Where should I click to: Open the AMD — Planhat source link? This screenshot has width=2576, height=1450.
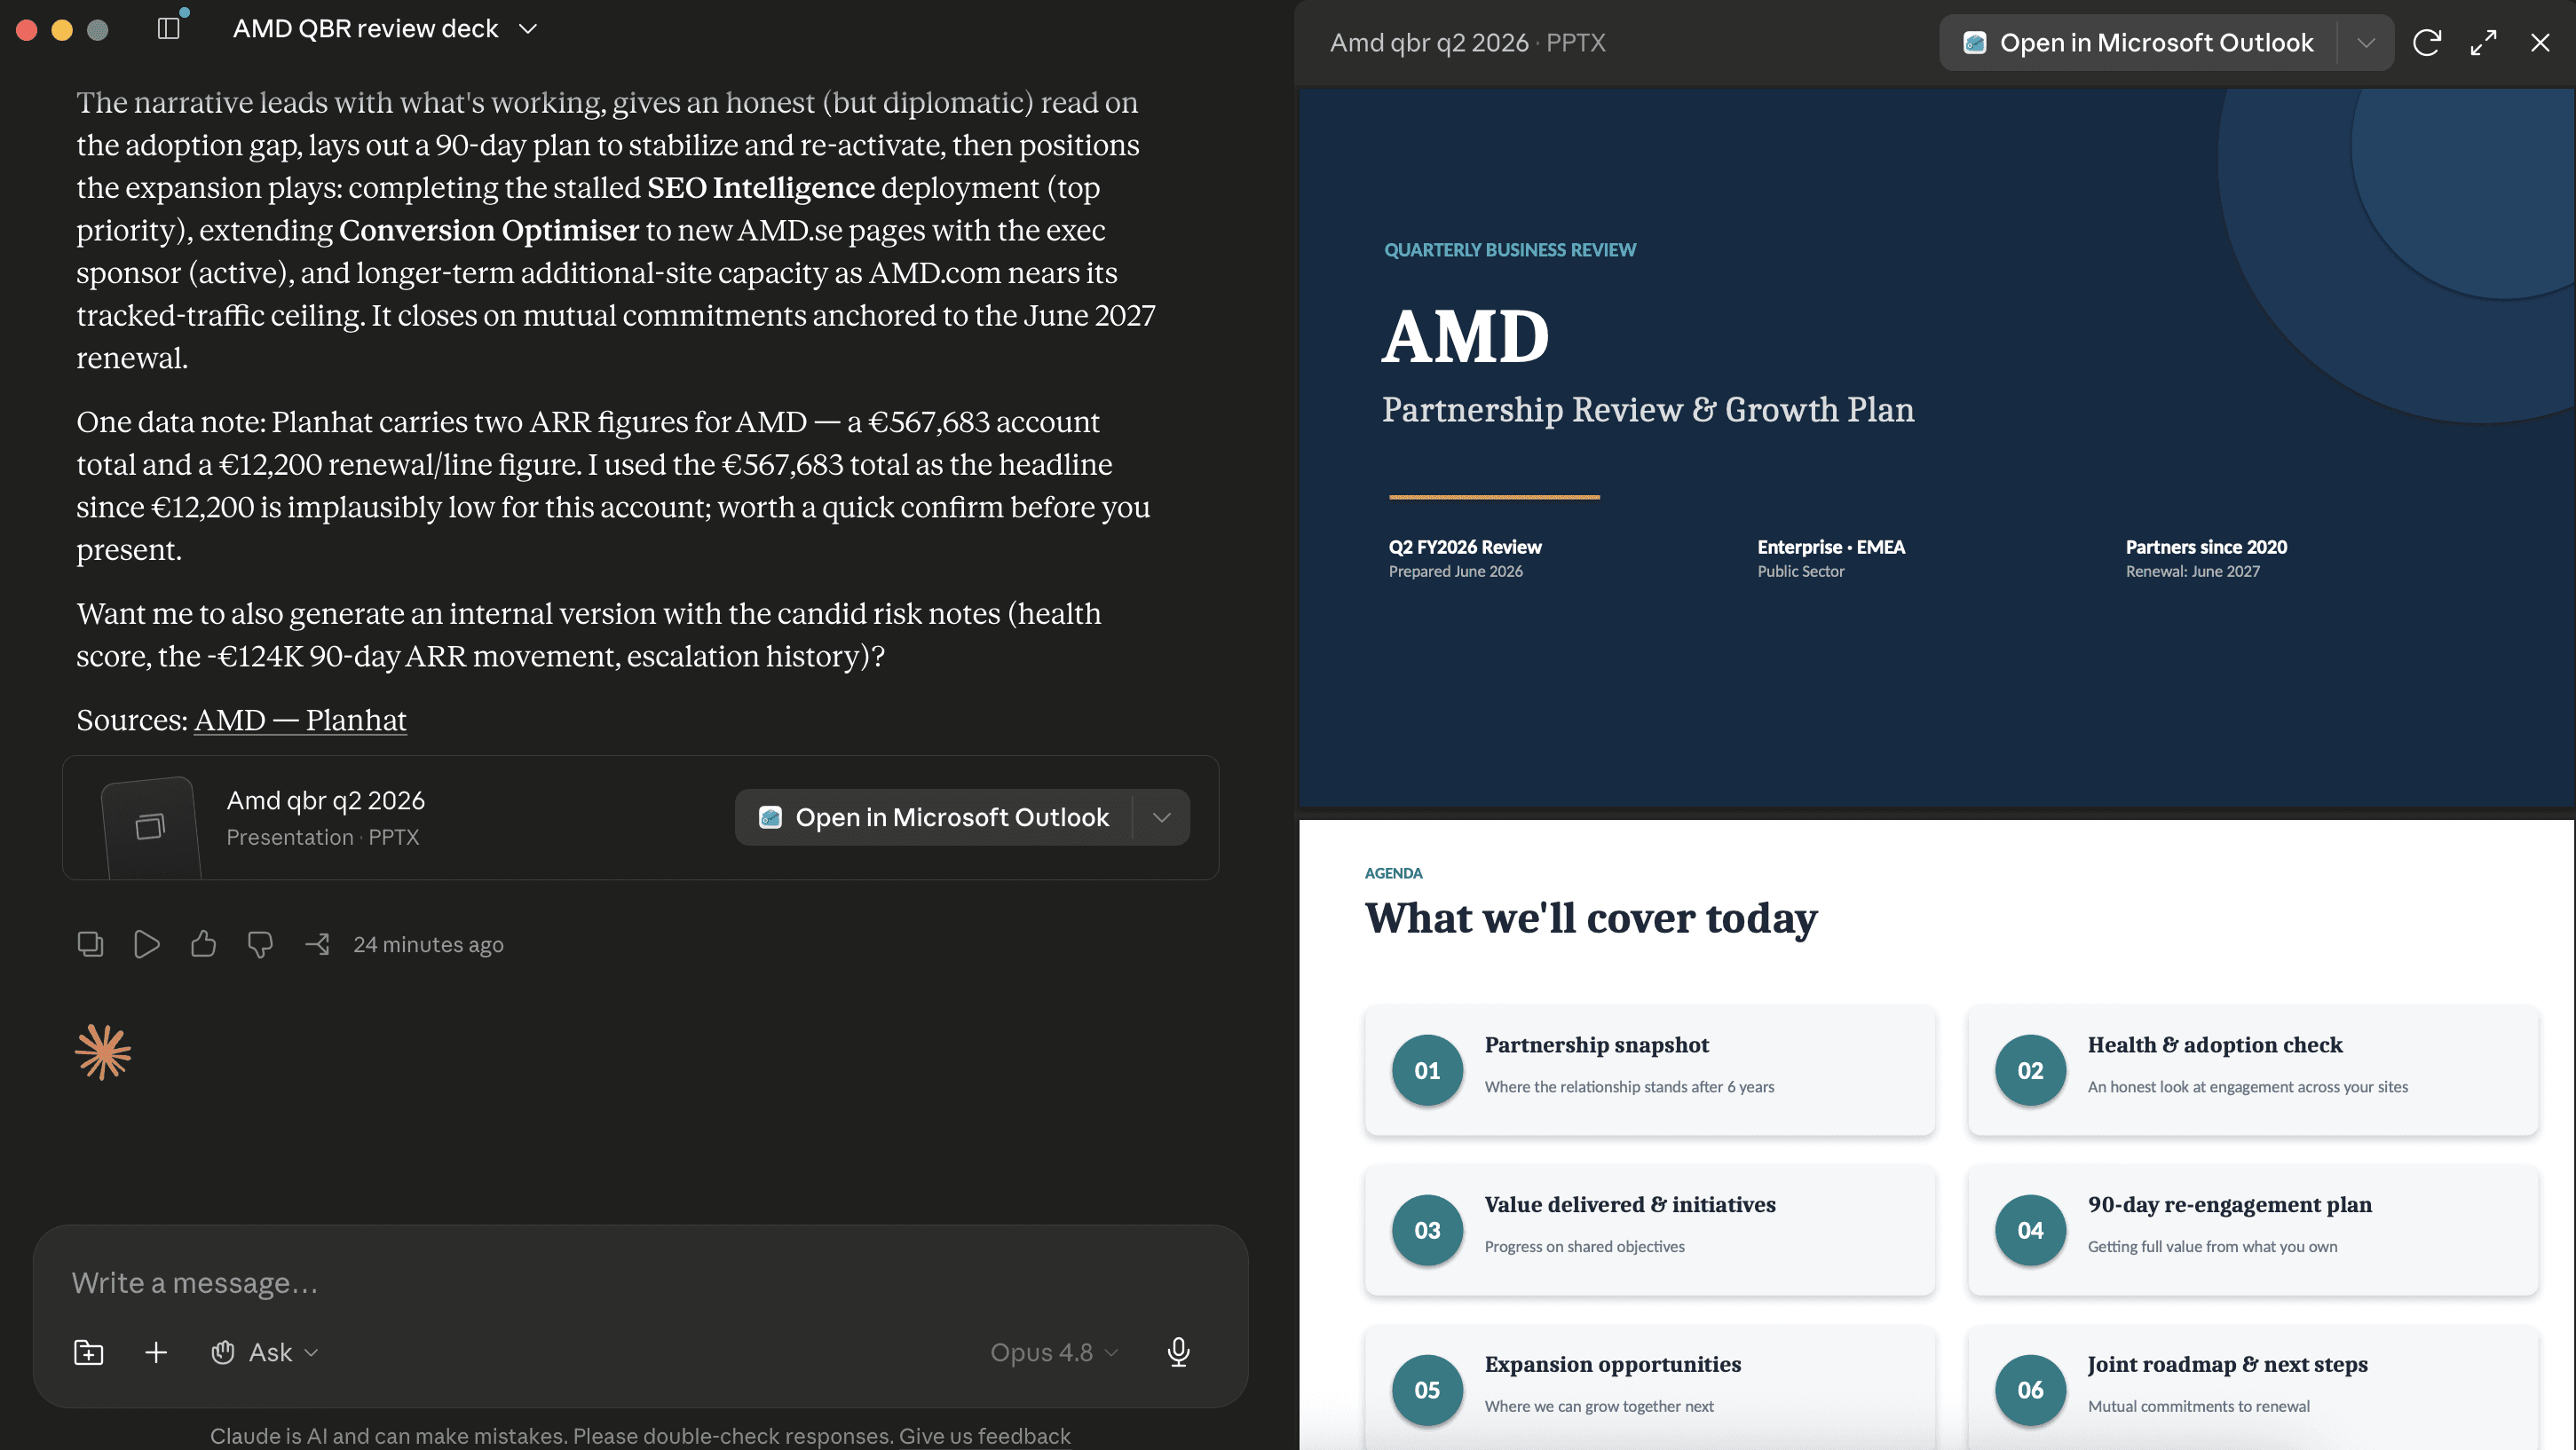tap(300, 720)
